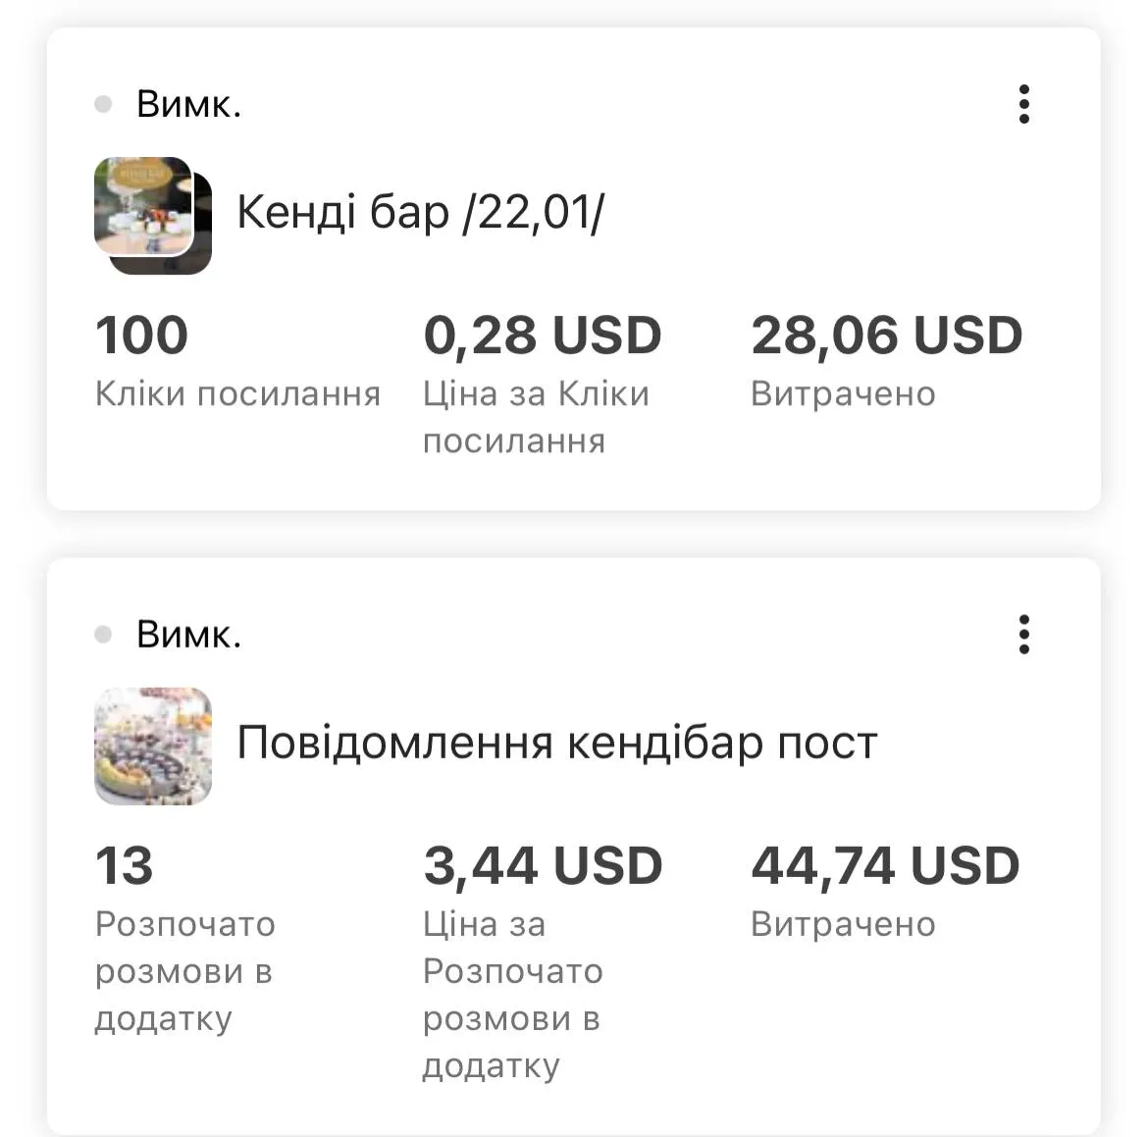The image size is (1148, 1137).
Task: Open the three-dot menu for Кенді бар campaign
Action: point(1024,103)
